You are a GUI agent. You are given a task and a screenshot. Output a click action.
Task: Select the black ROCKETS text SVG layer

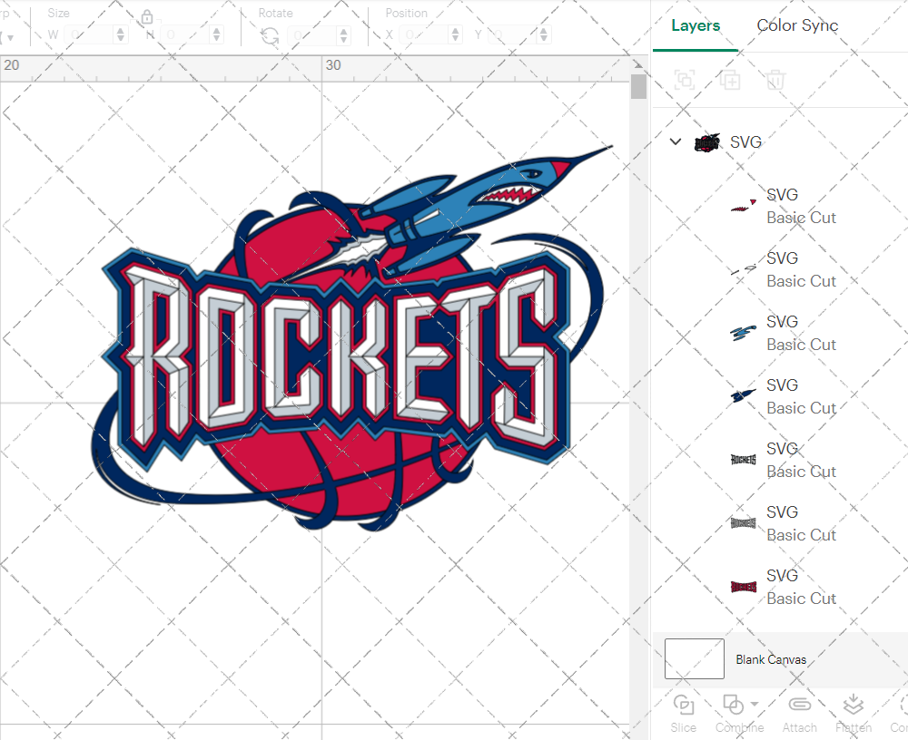(x=785, y=460)
